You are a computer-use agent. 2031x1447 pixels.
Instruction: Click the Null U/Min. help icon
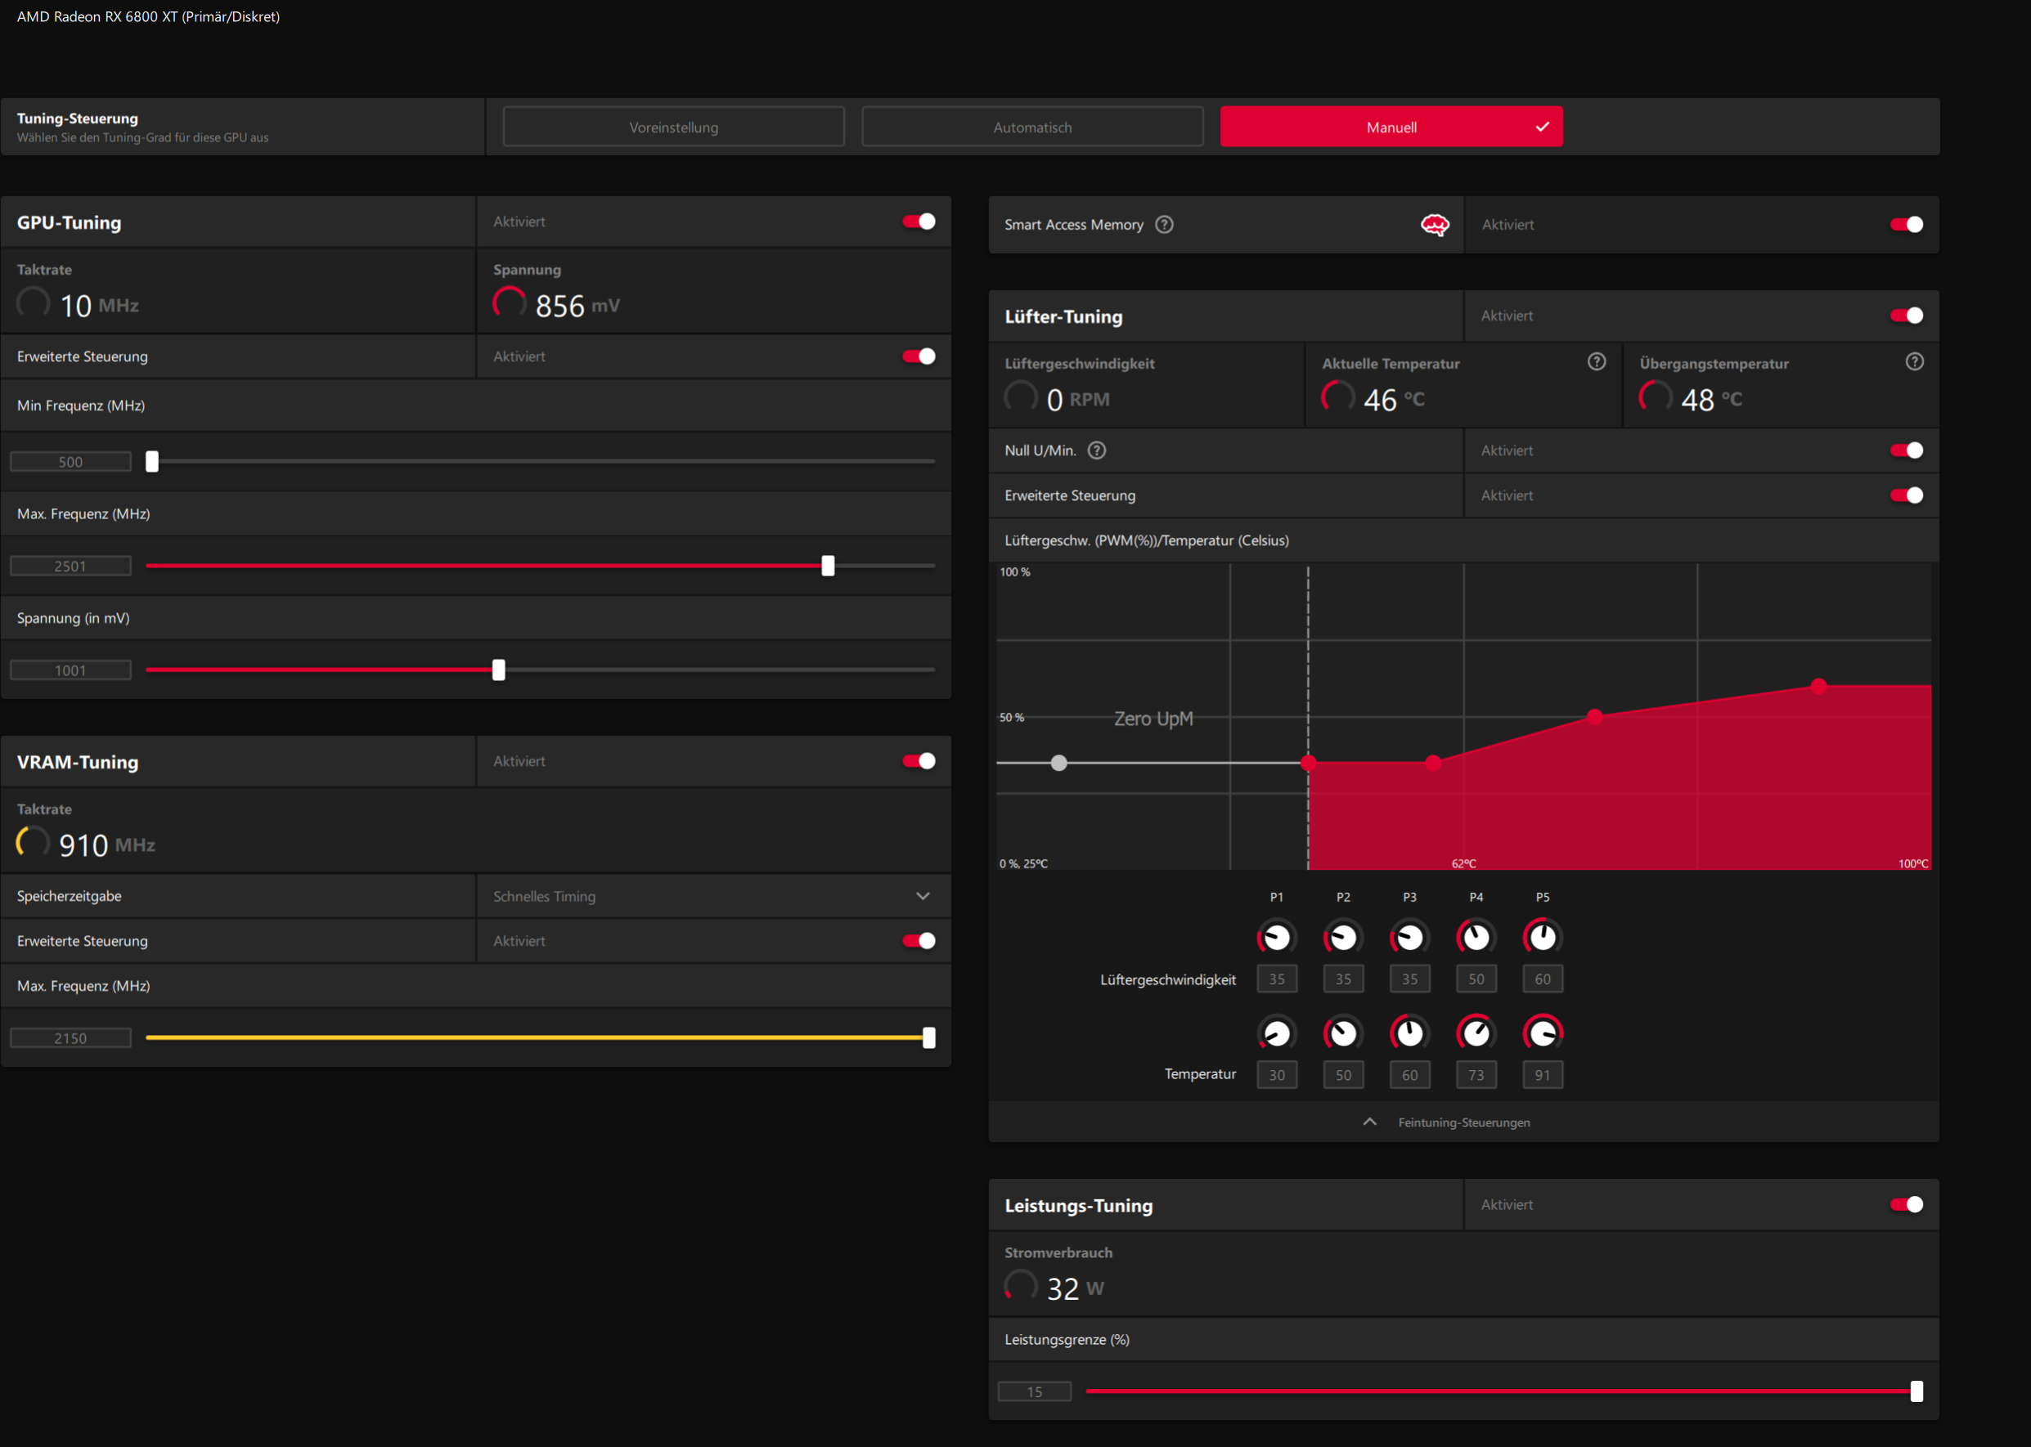tap(1097, 450)
